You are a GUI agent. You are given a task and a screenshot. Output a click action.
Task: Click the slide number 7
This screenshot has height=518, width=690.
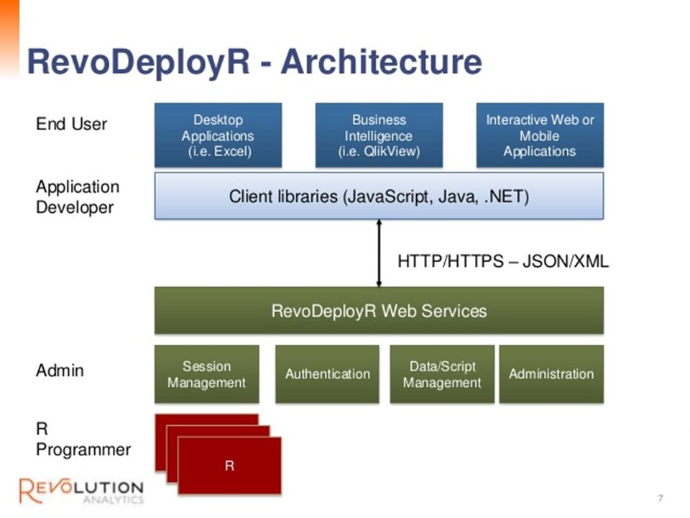tap(660, 498)
